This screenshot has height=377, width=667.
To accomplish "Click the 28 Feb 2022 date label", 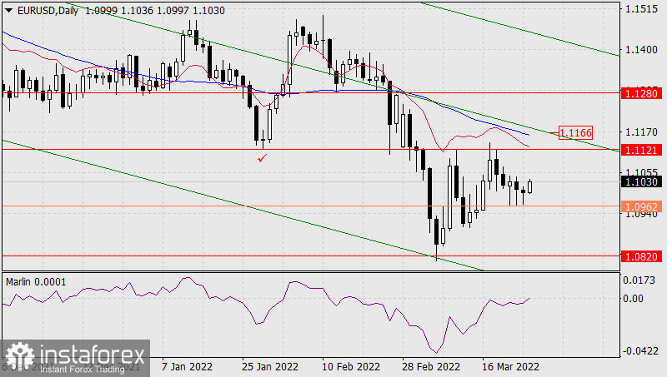I will click(x=431, y=366).
